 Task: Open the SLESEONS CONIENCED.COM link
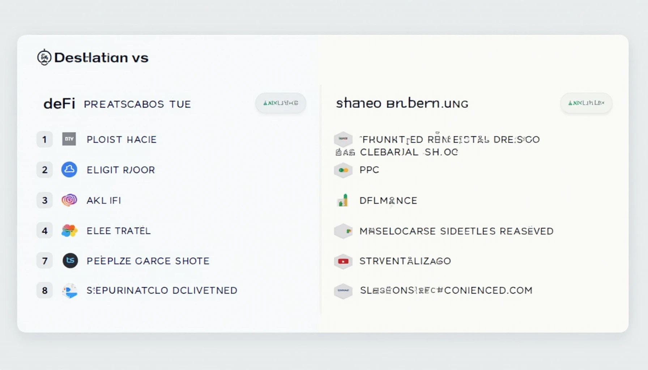[x=446, y=291]
